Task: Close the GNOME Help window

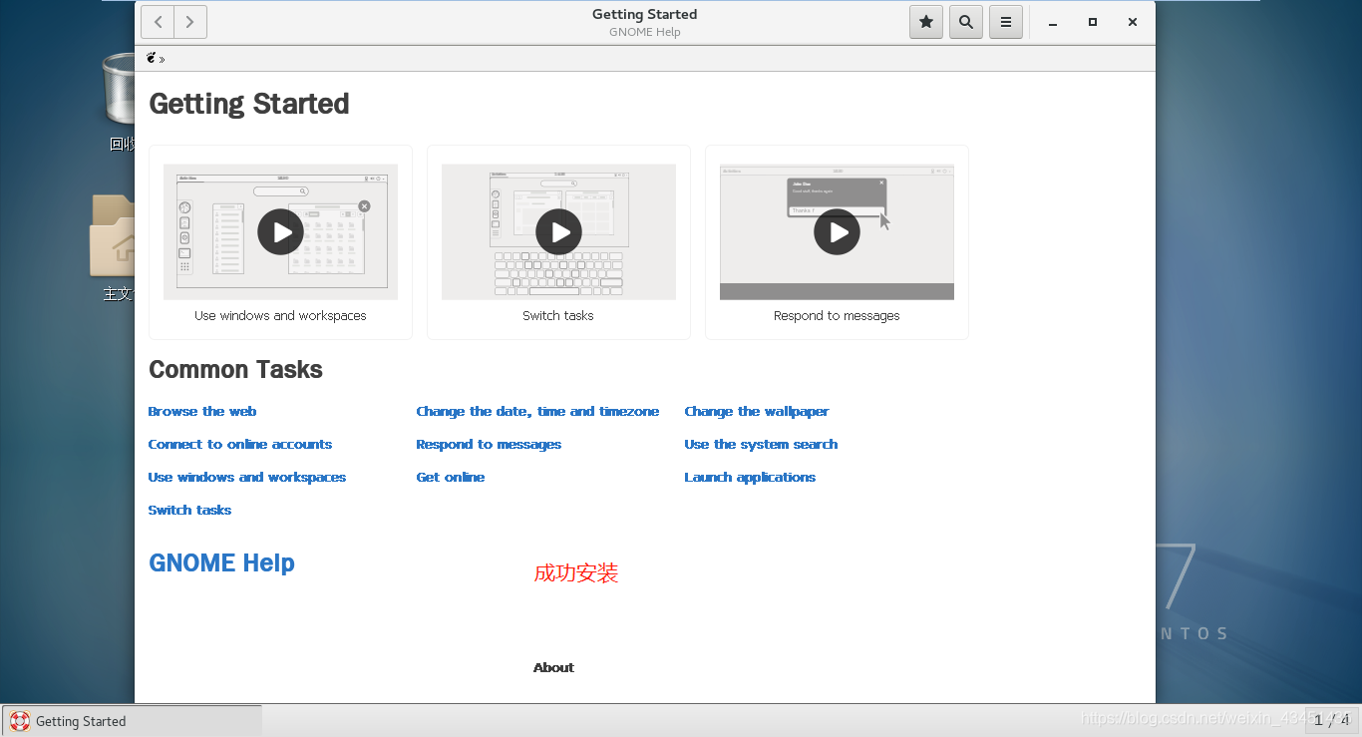Action: tap(1133, 22)
